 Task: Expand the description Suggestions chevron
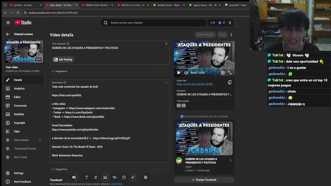165,169
